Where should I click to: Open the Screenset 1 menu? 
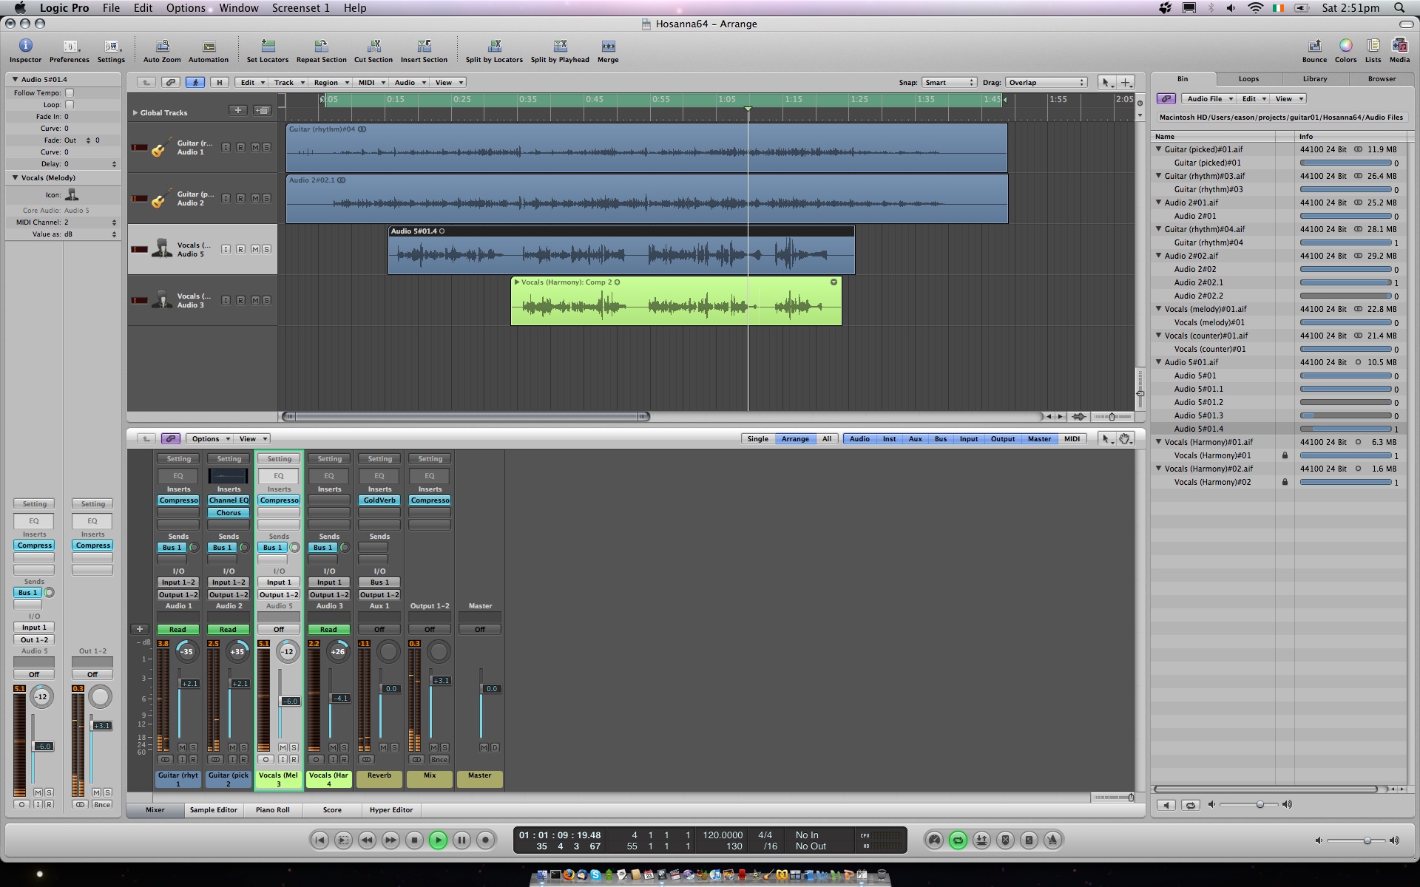tap(300, 8)
